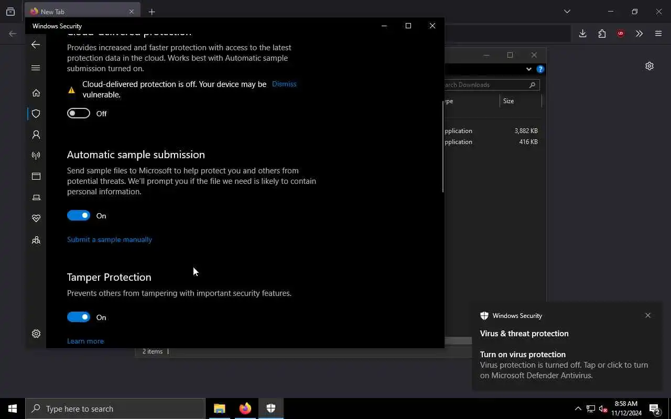Expand the File Explorer ribbon chevron
Image resolution: width=671 pixels, height=419 pixels.
[528, 69]
